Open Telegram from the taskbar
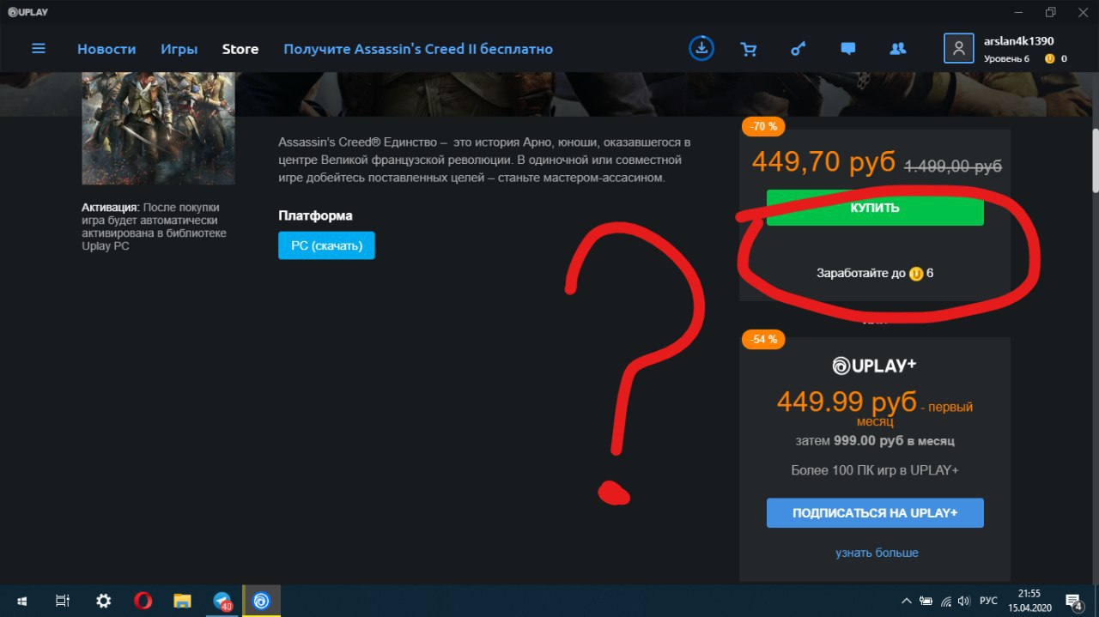Viewport: 1099px width, 617px height. pos(222,601)
